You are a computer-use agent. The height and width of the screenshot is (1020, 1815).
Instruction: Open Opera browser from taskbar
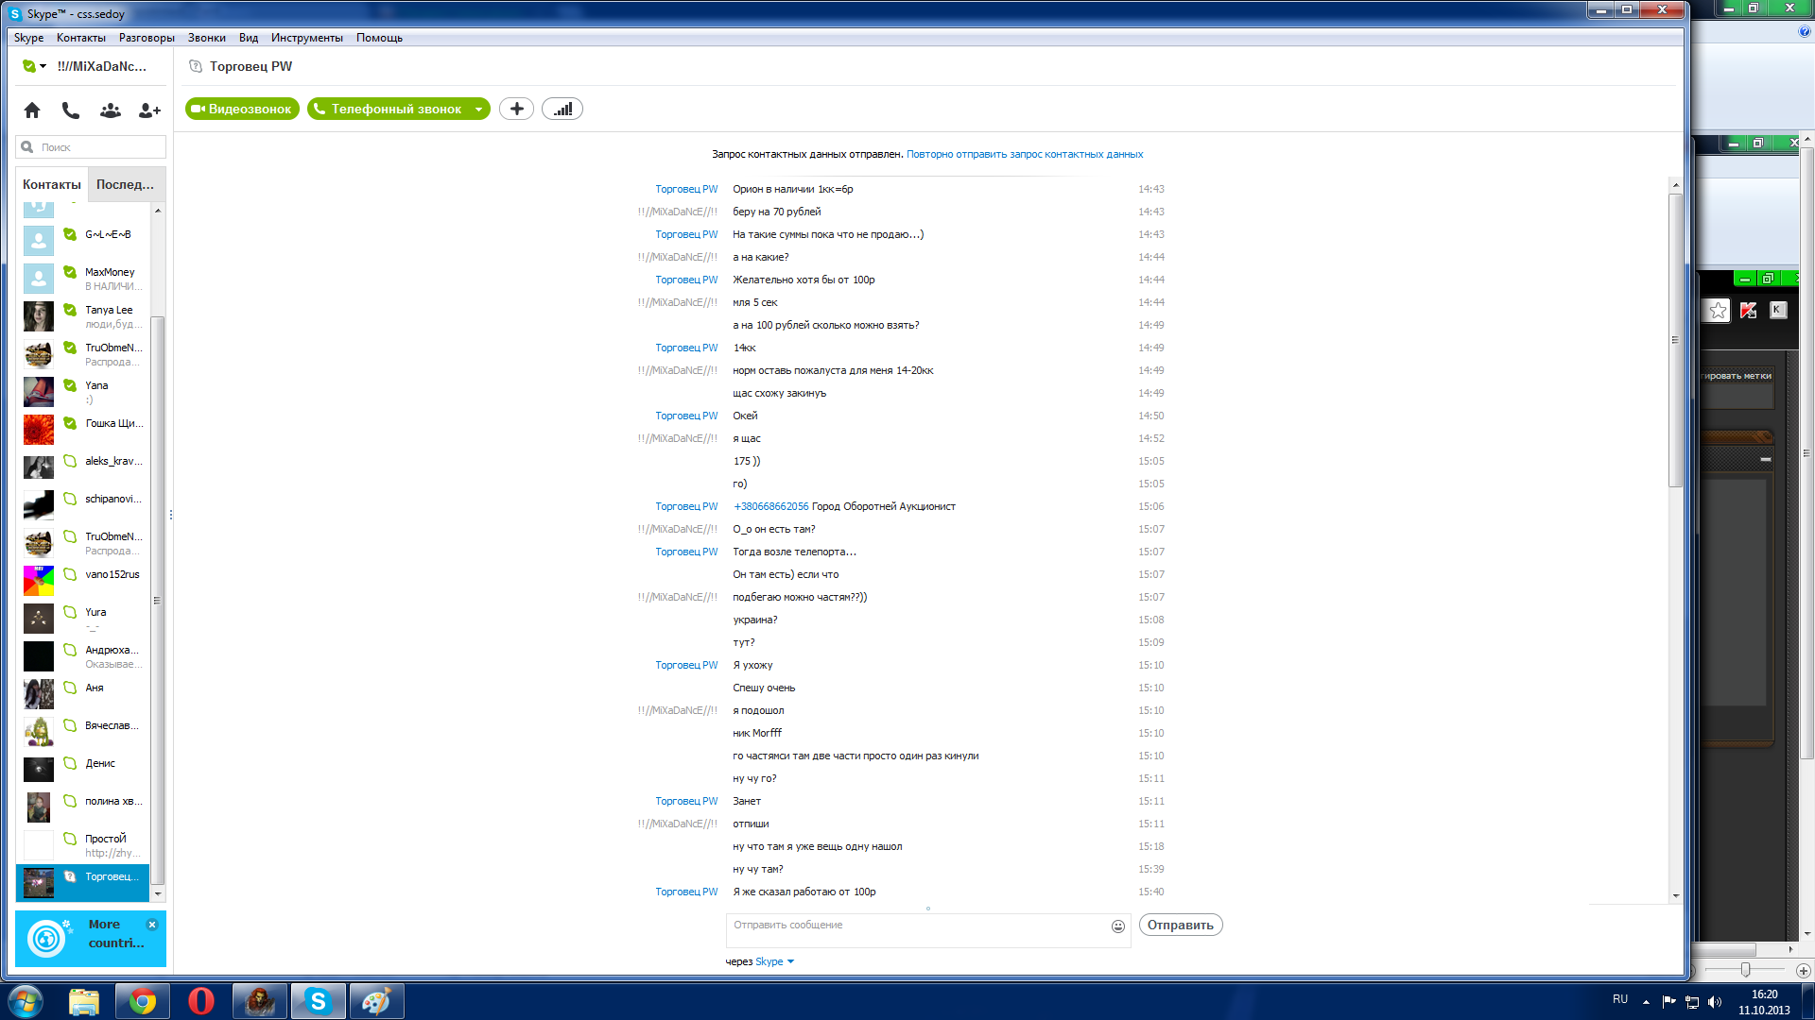tap(201, 1001)
